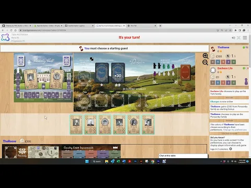The image size is (251, 188).
Task: Switch to the Chesney by FMC Studio tab
Action: pyautogui.click(x=16, y=26)
